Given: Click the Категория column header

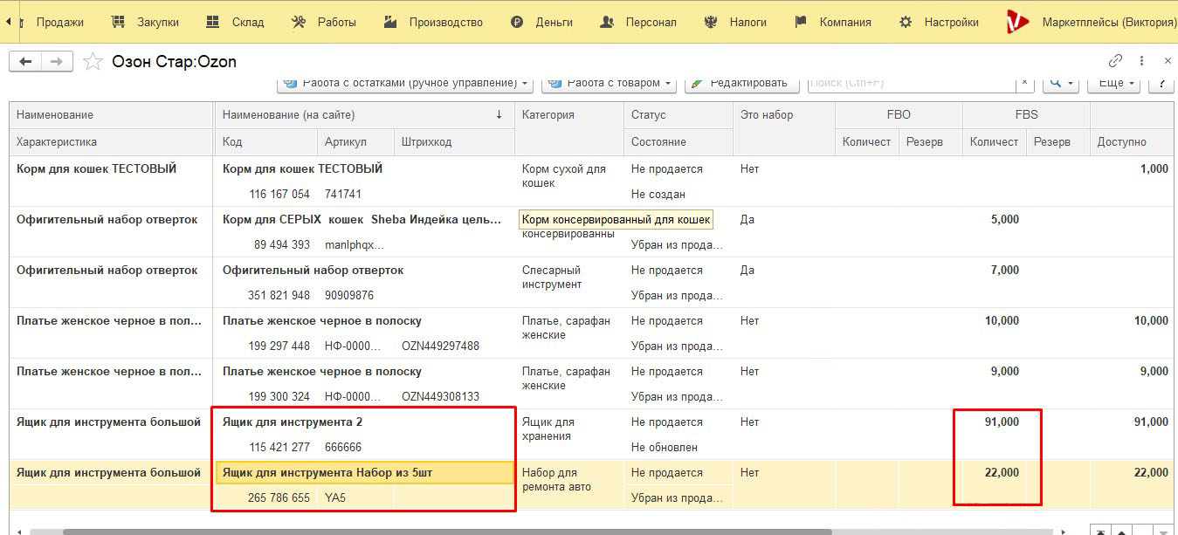Looking at the screenshot, I should pyautogui.click(x=569, y=128).
